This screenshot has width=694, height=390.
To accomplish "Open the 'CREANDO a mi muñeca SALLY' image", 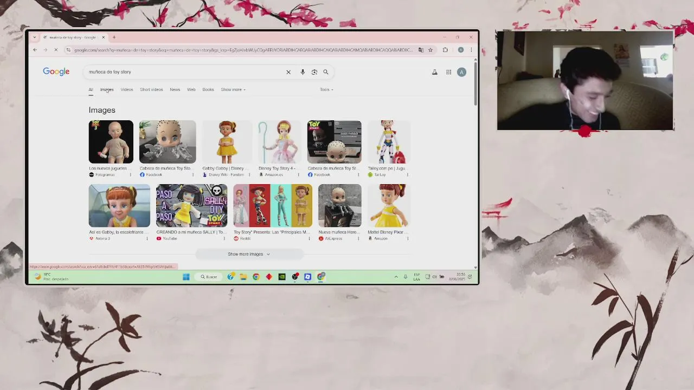I will pyautogui.click(x=191, y=206).
